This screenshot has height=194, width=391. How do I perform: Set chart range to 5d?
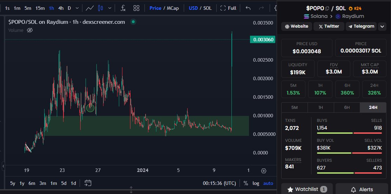tap(64, 183)
